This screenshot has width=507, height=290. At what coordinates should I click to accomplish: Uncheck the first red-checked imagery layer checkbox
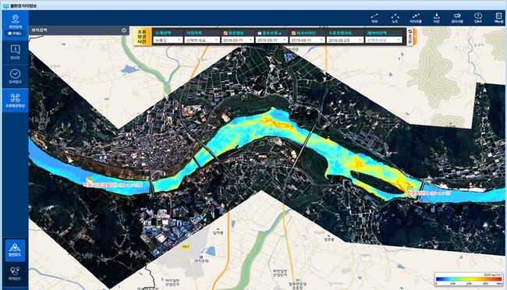click(225, 33)
